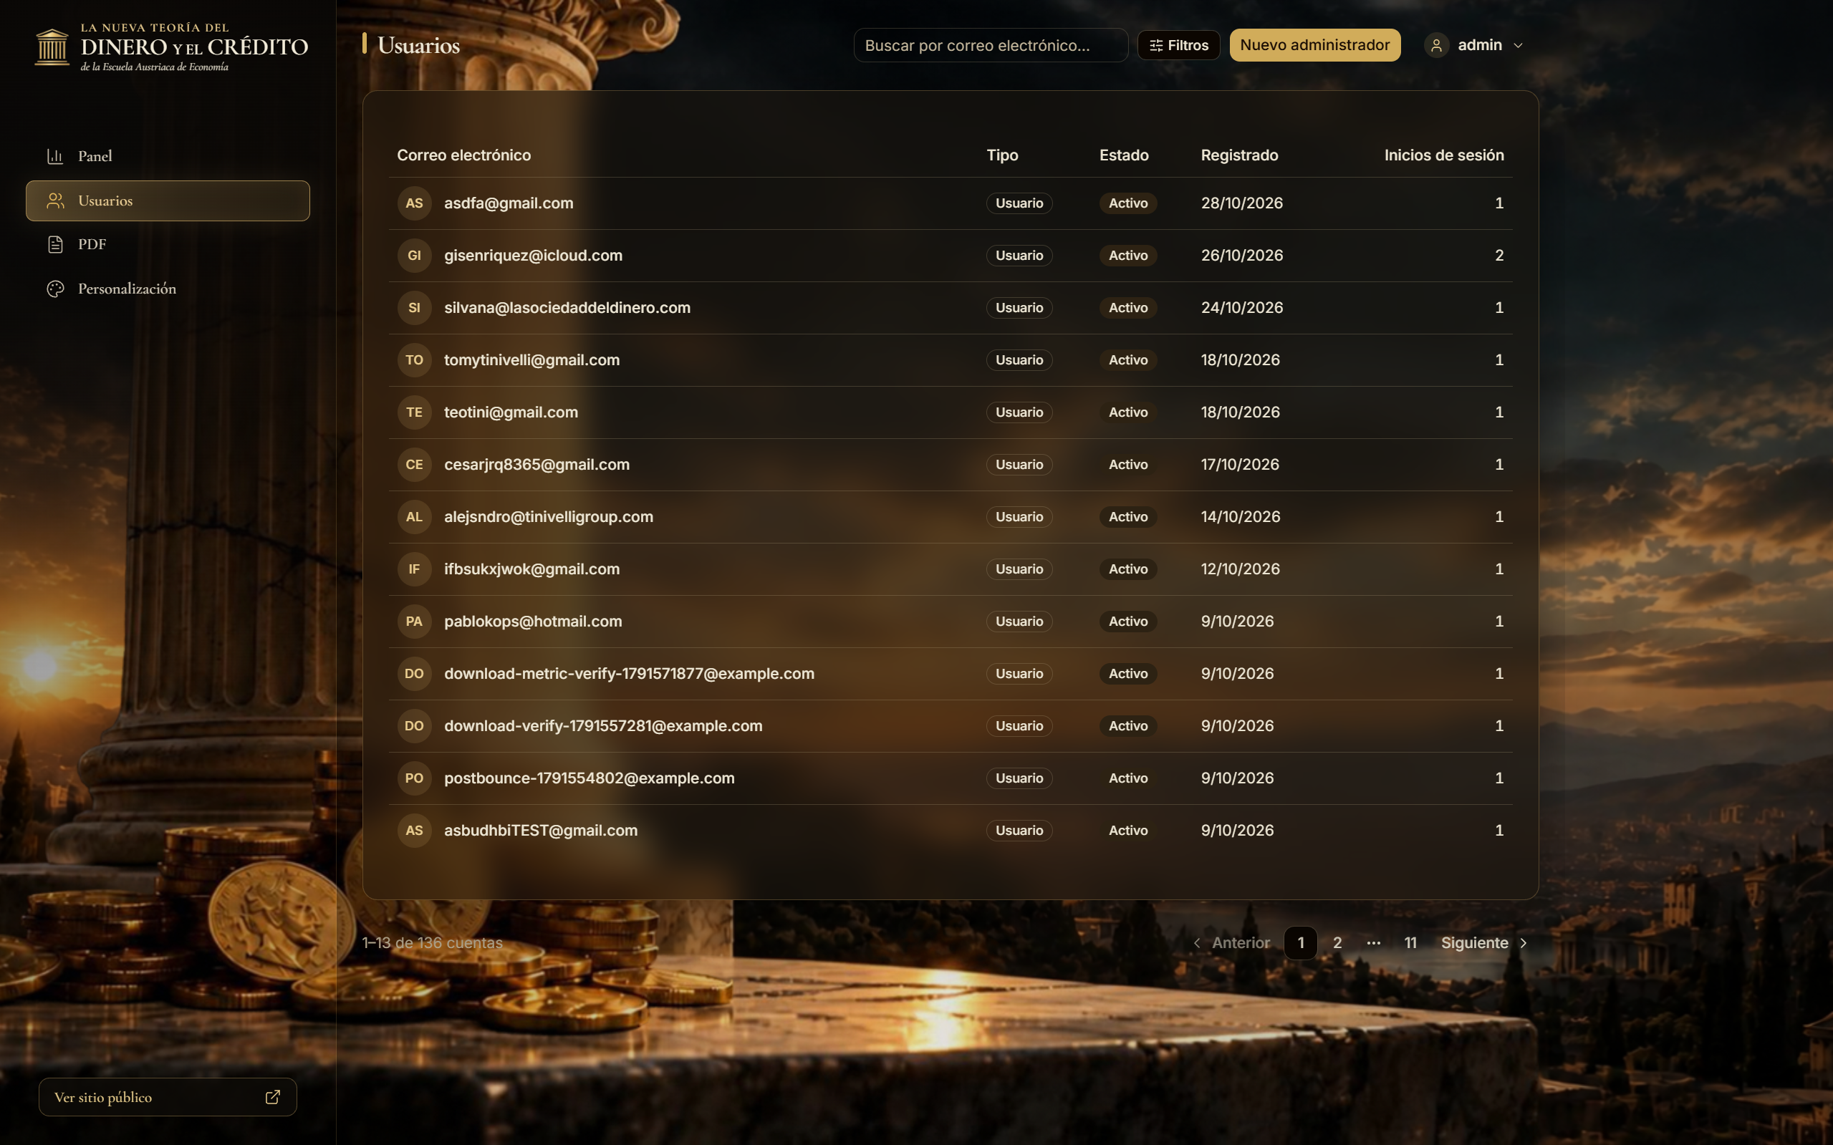Click the Usuario badge in the download-verify-1791557281 row

click(1019, 725)
